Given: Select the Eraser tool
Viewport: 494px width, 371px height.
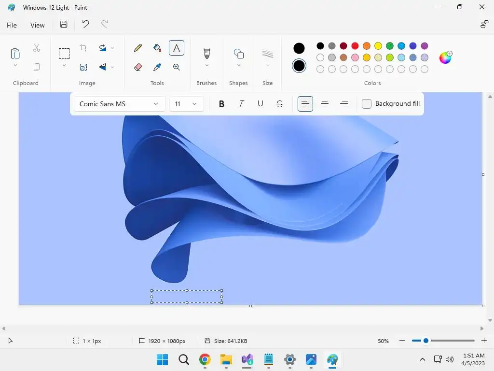Looking at the screenshot, I should pos(137,67).
